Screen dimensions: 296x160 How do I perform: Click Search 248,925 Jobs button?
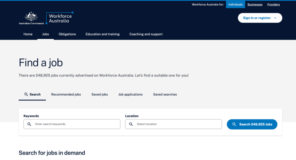252,124
